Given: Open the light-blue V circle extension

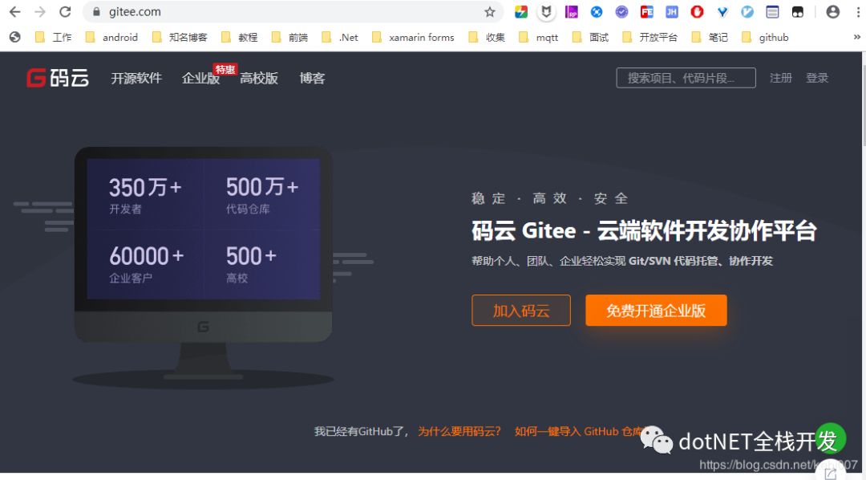Looking at the screenshot, I should pos(747,11).
